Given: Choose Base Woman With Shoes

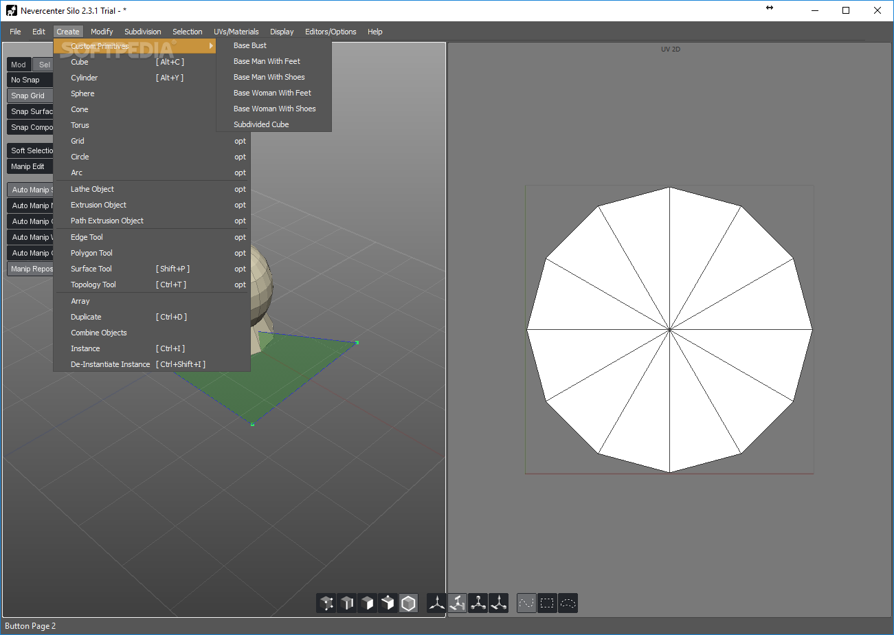Looking at the screenshot, I should pyautogui.click(x=273, y=109).
